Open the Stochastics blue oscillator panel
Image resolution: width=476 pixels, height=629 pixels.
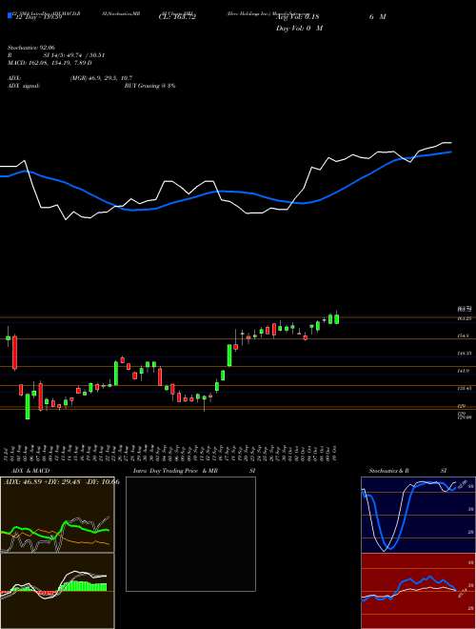point(418,515)
